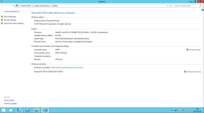Image resolution: width=204 pixels, height=113 pixels.
Task: Click the Windows is activated text
Action: 42,68
